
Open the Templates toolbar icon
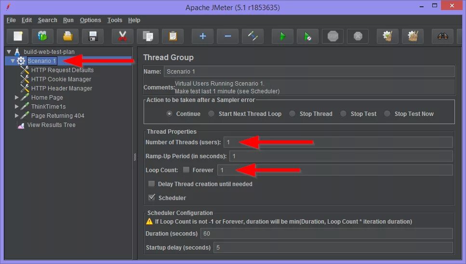pyautogui.click(x=42, y=37)
